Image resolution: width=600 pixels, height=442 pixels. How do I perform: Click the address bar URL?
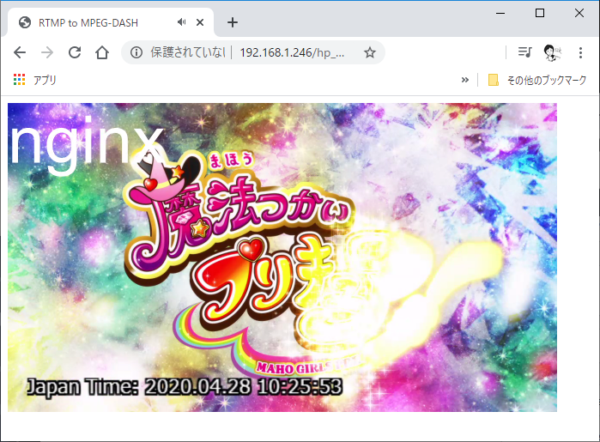(292, 52)
